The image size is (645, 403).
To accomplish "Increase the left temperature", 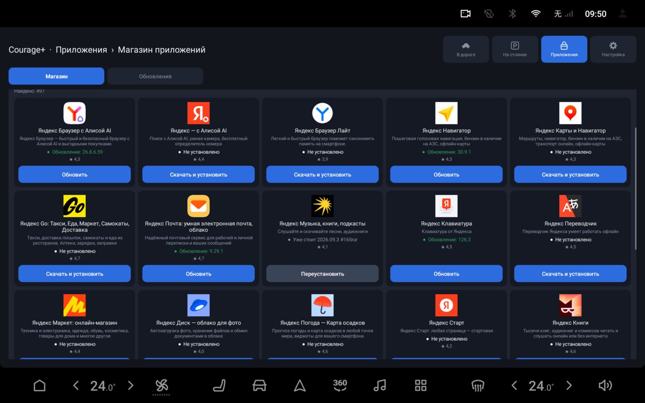I will 131,386.
